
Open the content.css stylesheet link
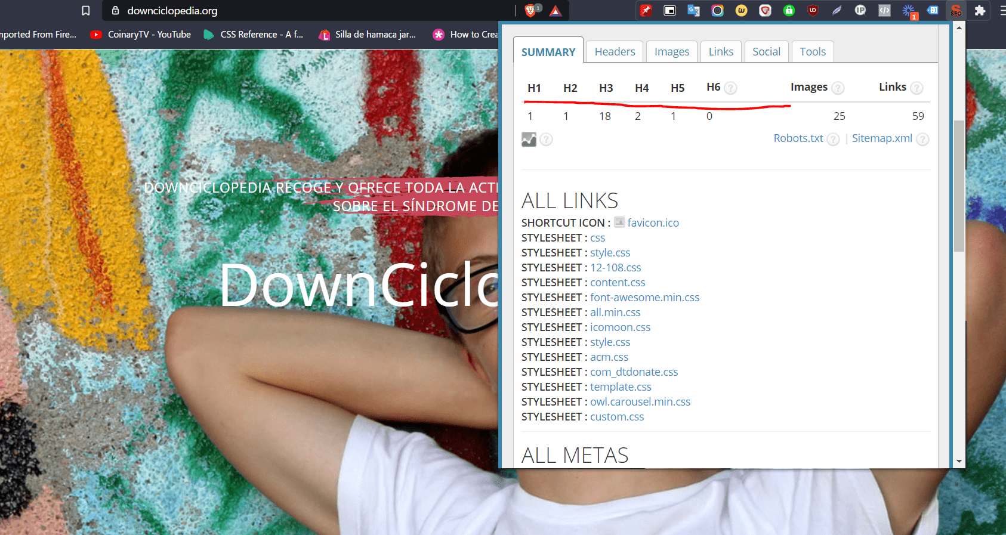(x=618, y=283)
